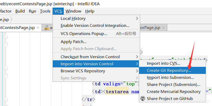Choose Enable Version Control Integration

pyautogui.click(x=96, y=26)
